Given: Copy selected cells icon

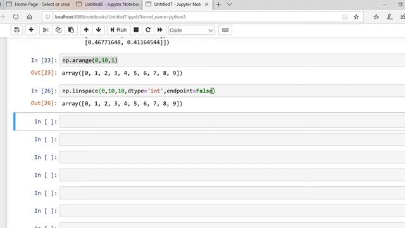Looking at the screenshot, I should click(x=58, y=30).
